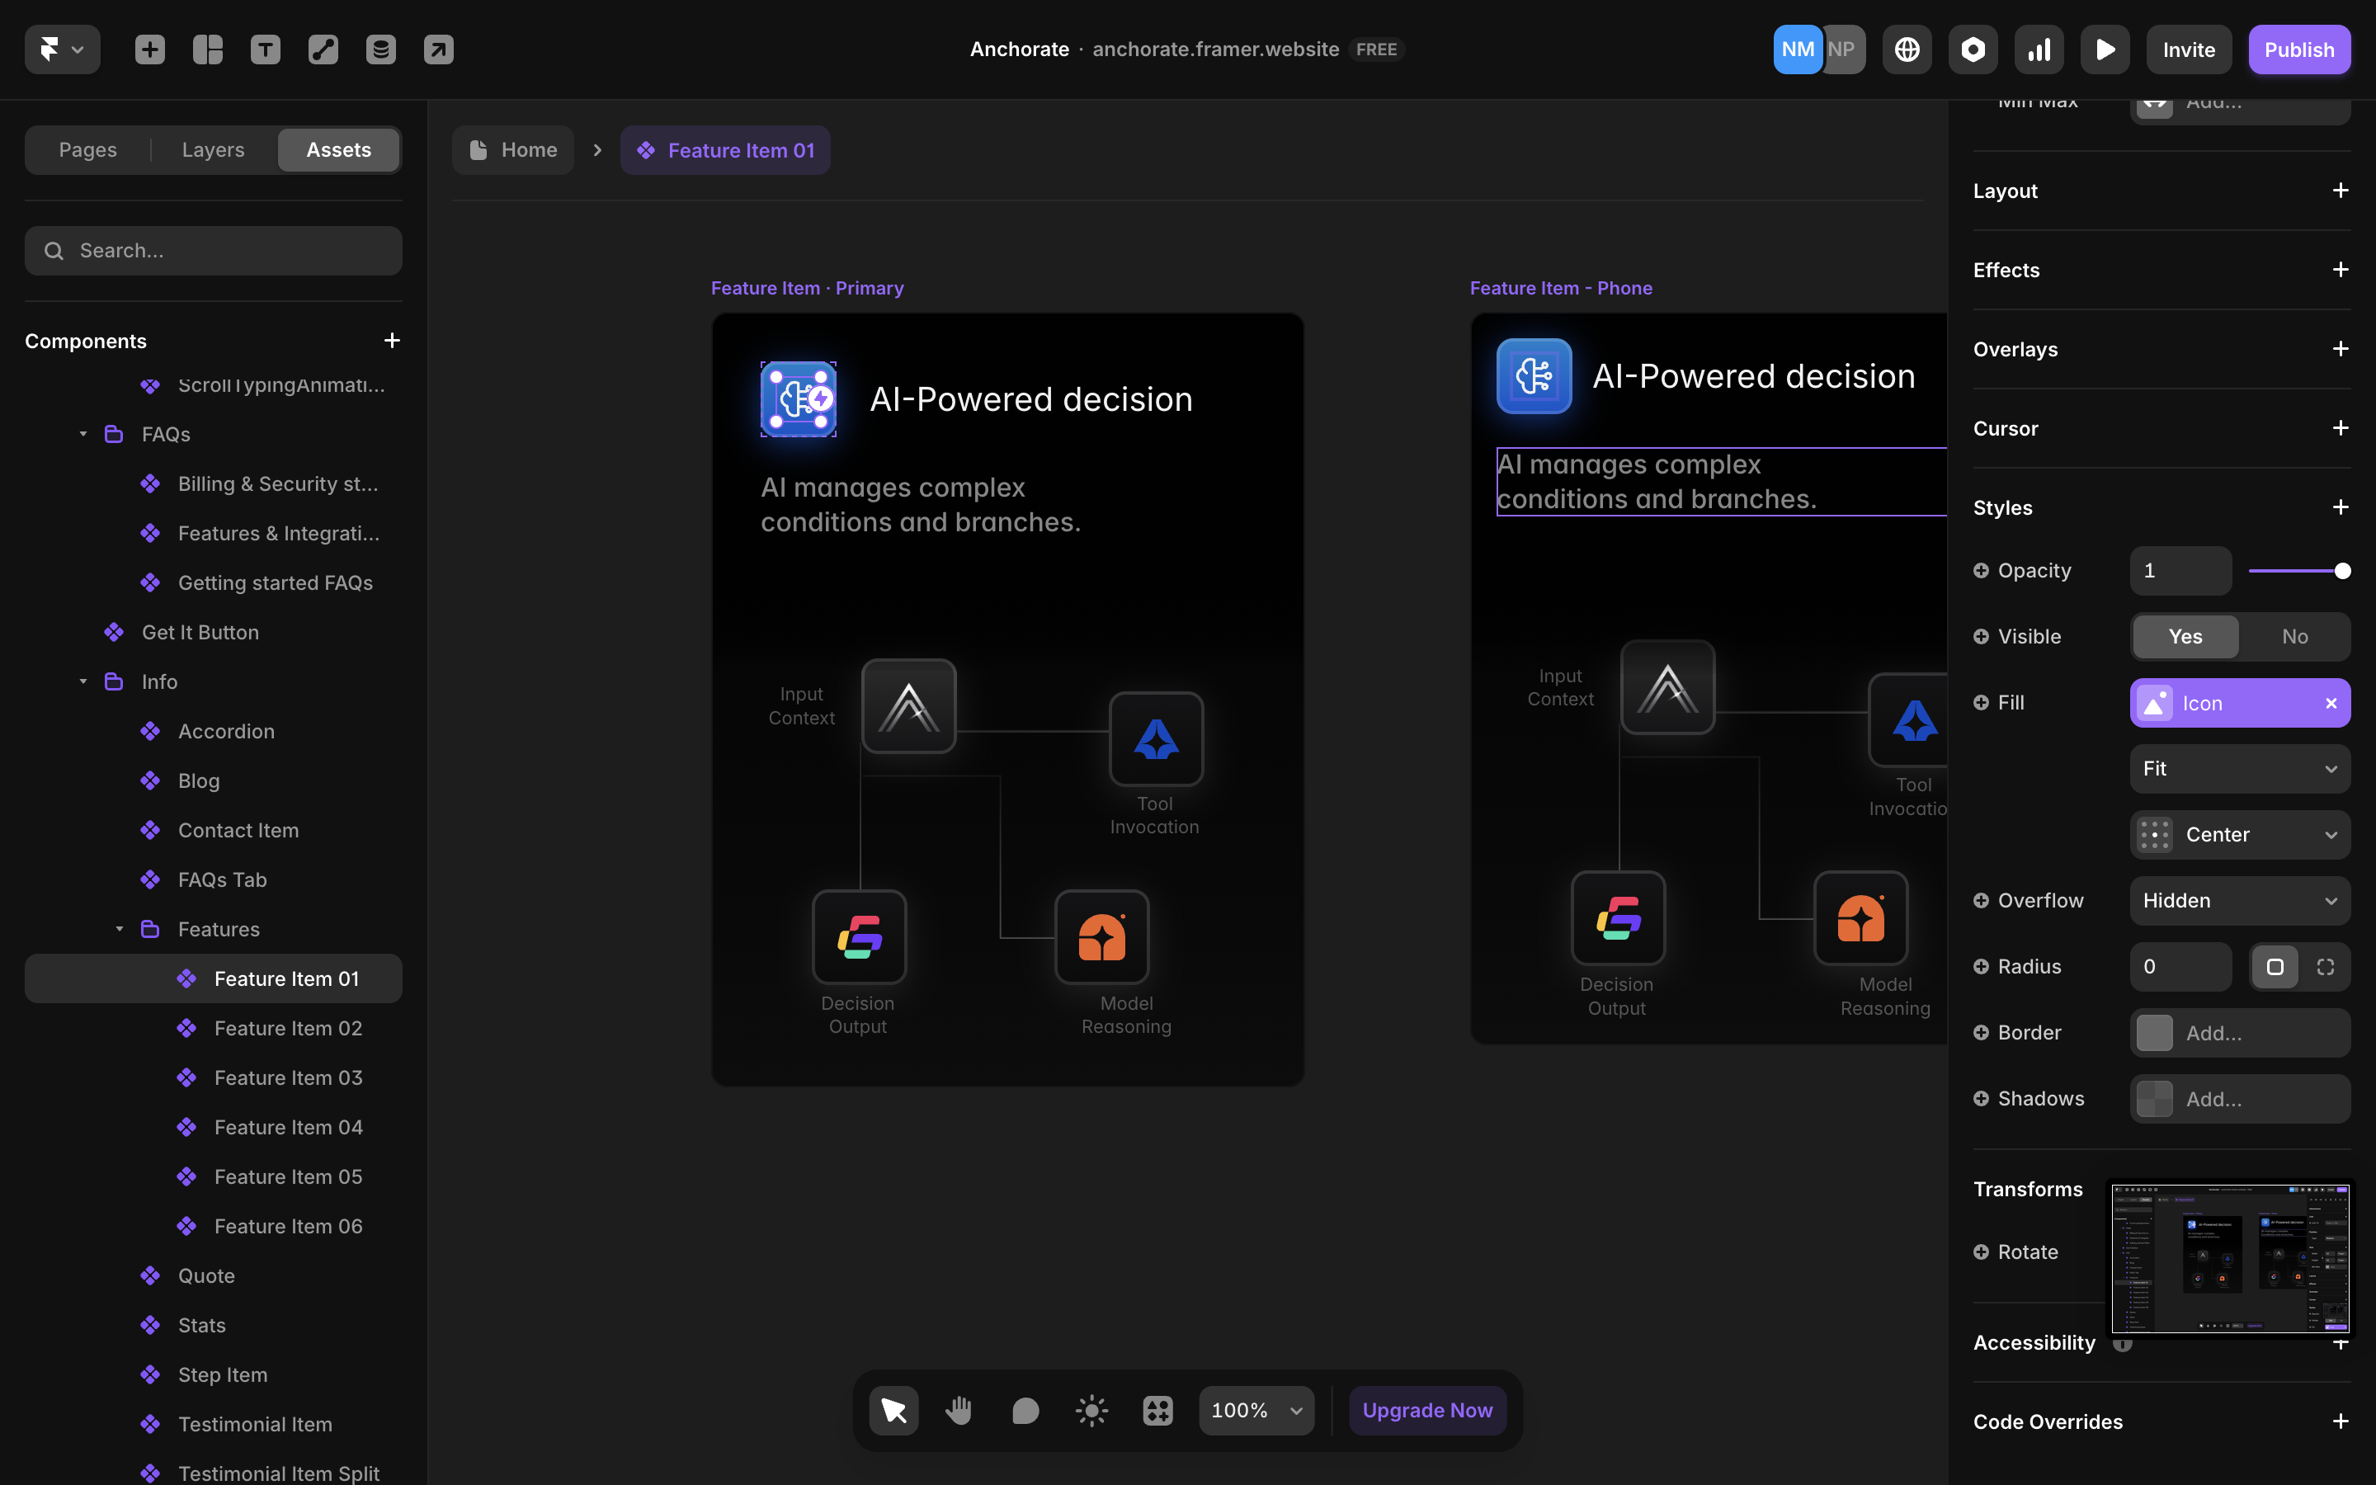Switch to the Pages tab
This screenshot has height=1485, width=2376.
point(87,150)
